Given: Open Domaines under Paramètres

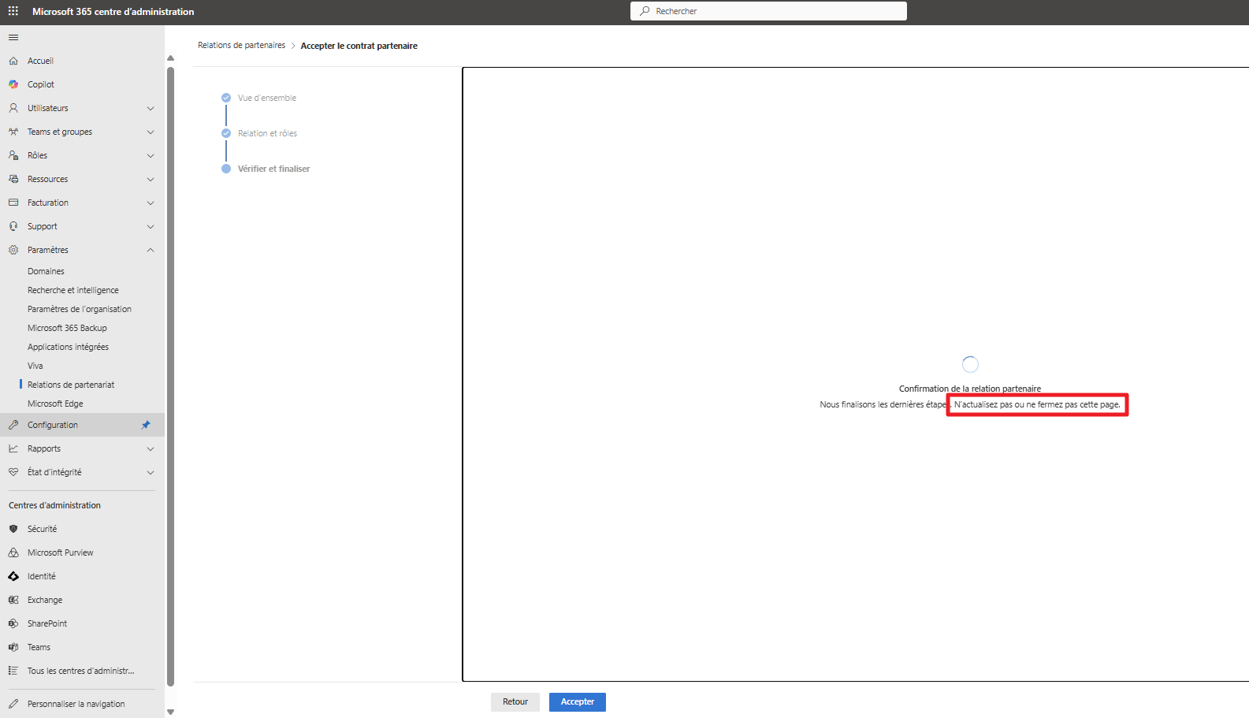Looking at the screenshot, I should pos(46,271).
